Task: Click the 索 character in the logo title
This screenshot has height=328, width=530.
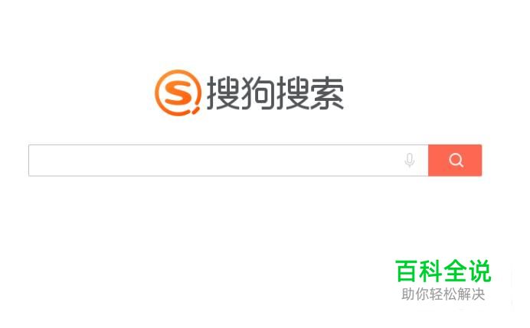Action: 327,93
